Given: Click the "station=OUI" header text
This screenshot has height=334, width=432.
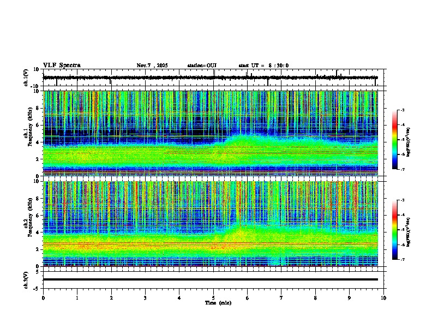Looking at the screenshot, I should tap(202, 65).
